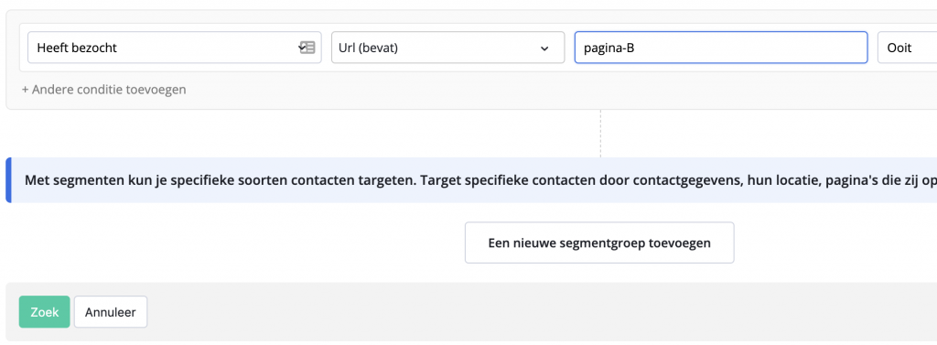
Task: Focus the pagina-B text input
Action: click(721, 48)
